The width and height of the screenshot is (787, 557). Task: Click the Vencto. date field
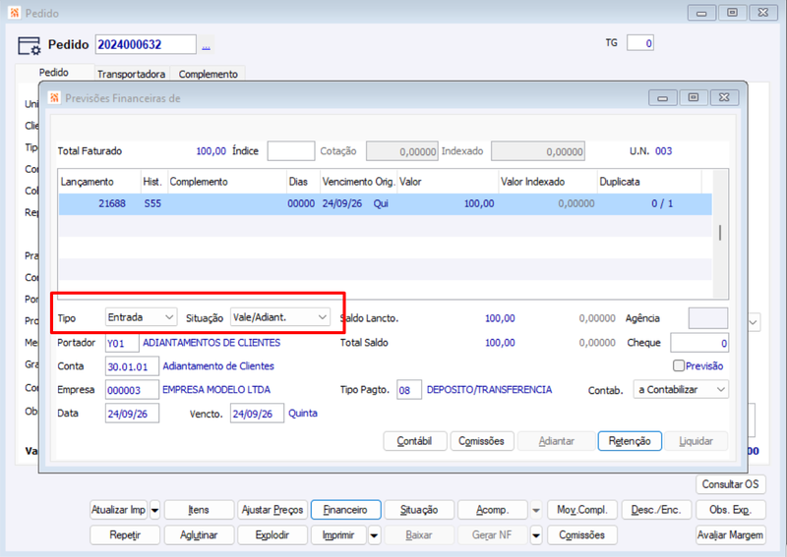(x=257, y=414)
